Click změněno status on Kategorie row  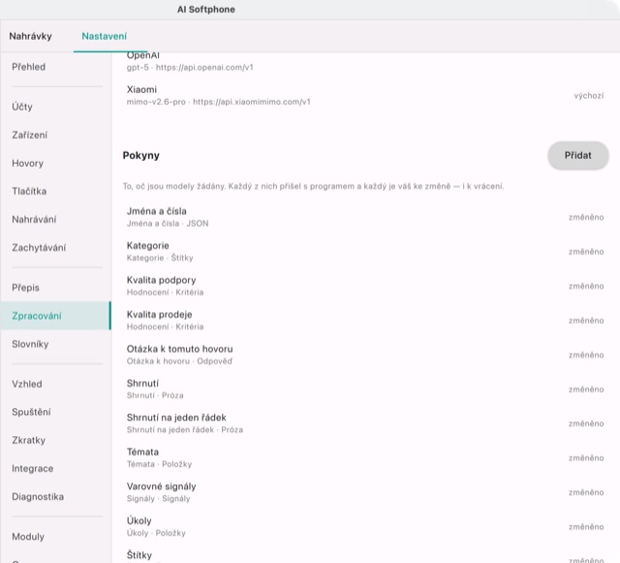[586, 252]
